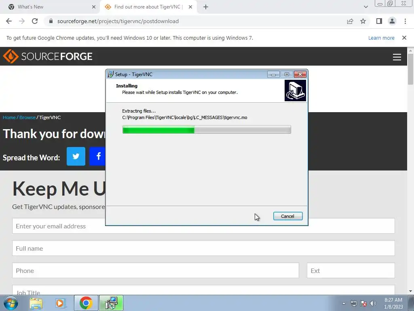Close the What's New tab
The height and width of the screenshot is (311, 414).
(x=94, y=7)
